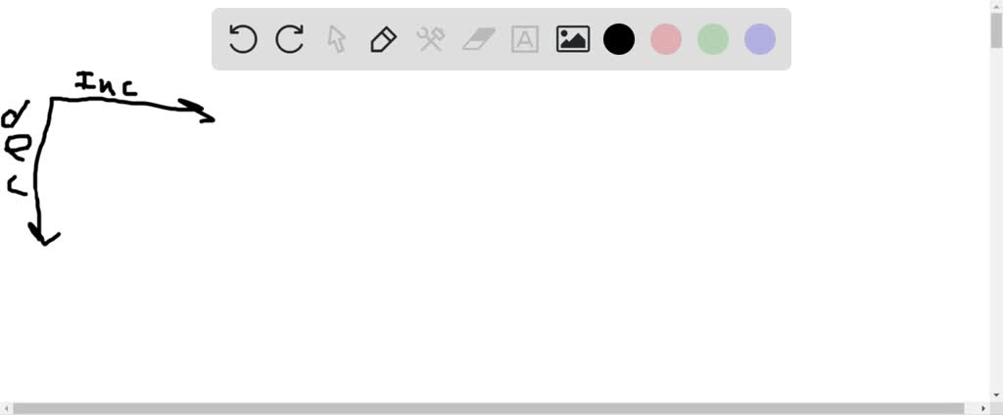Open the tools wrench icon
Viewport: 1003px width, 415px height.
(x=431, y=39)
